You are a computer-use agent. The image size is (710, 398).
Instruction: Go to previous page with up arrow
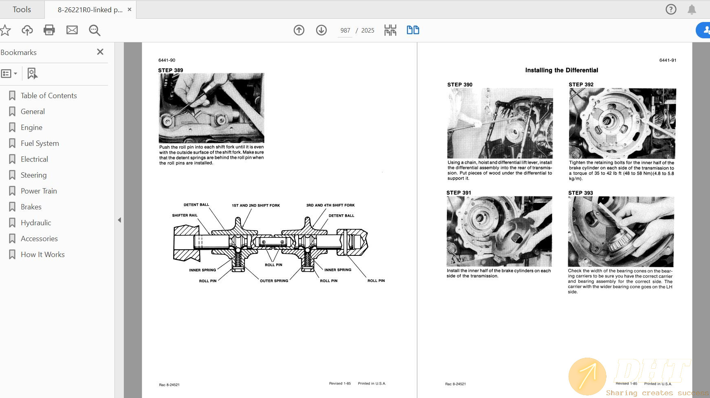(299, 30)
